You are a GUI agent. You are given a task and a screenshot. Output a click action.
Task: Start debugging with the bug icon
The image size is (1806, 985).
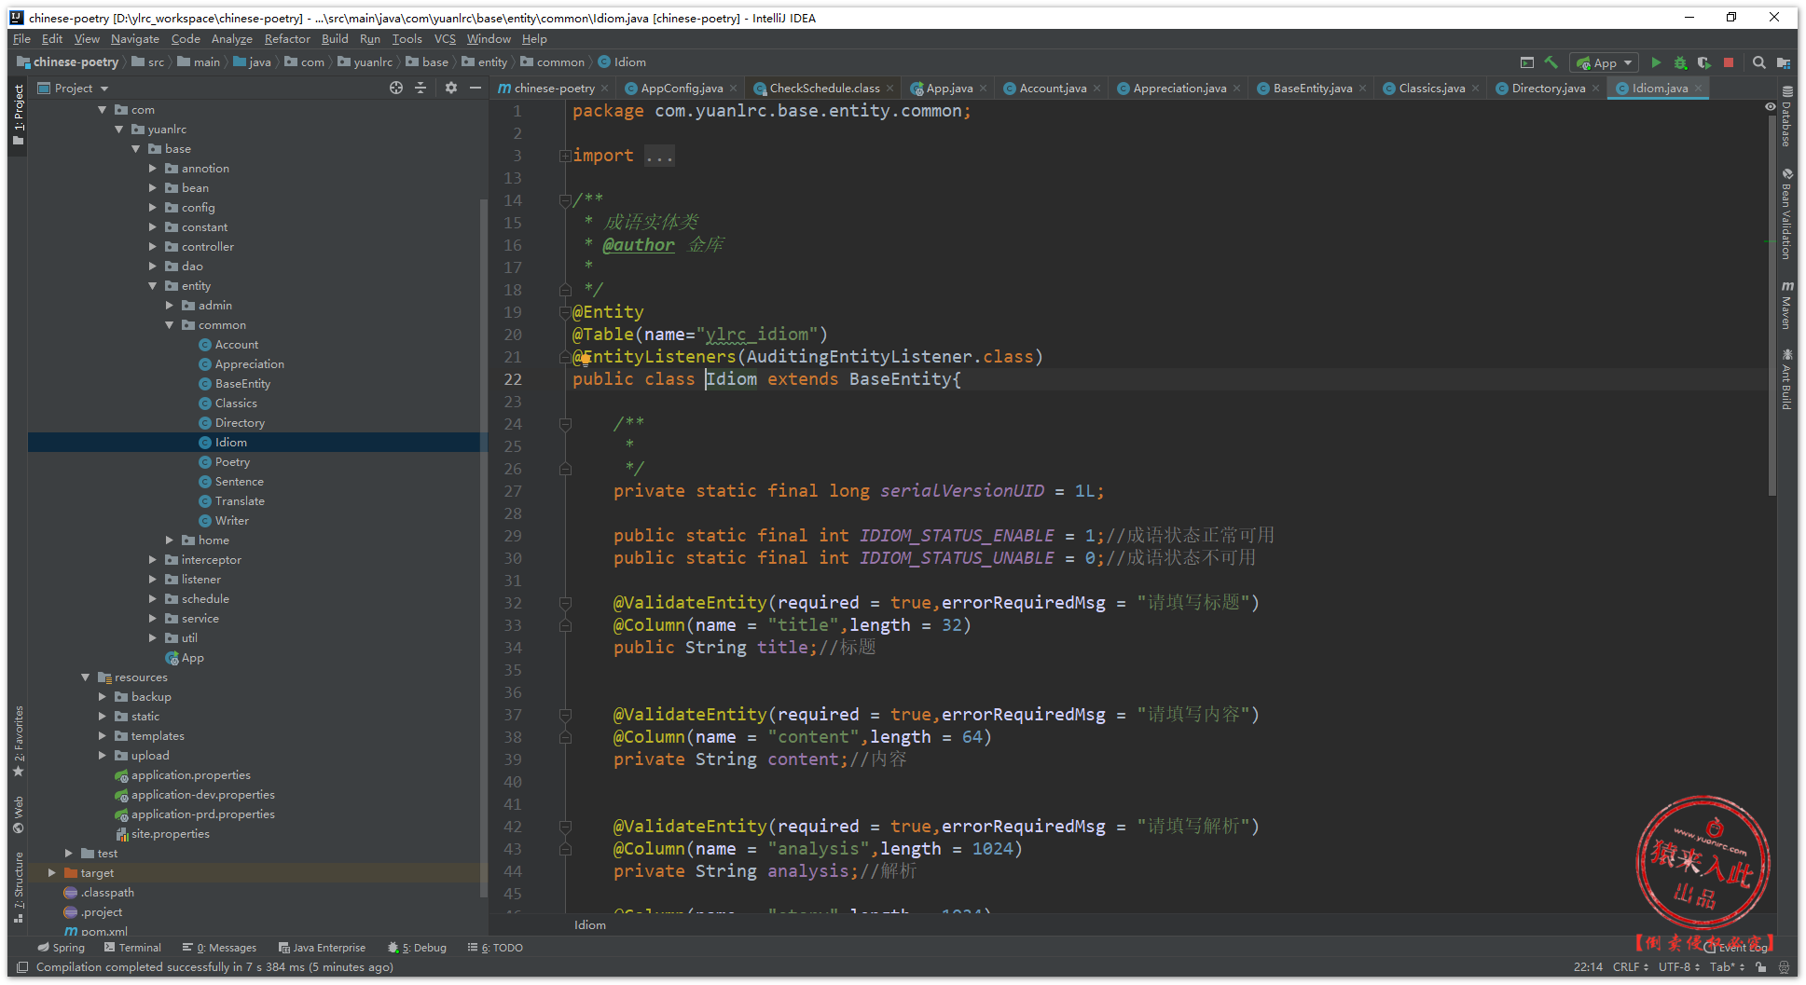tap(1680, 62)
